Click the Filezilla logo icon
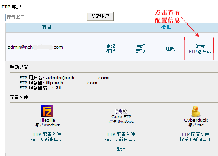This screenshot has width=218, height=156. tap(47, 111)
